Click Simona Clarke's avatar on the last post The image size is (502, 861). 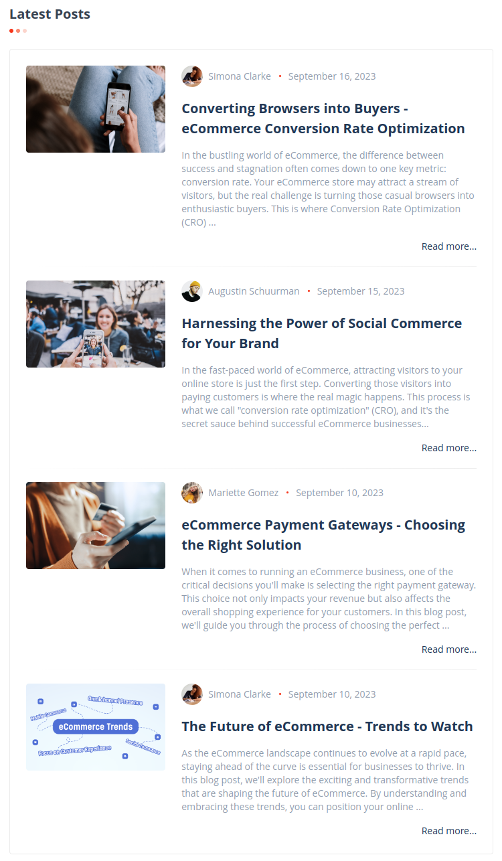(x=192, y=694)
